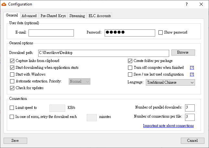Click the Save button
The width and height of the screenshot is (209, 148).
[x=15, y=141]
